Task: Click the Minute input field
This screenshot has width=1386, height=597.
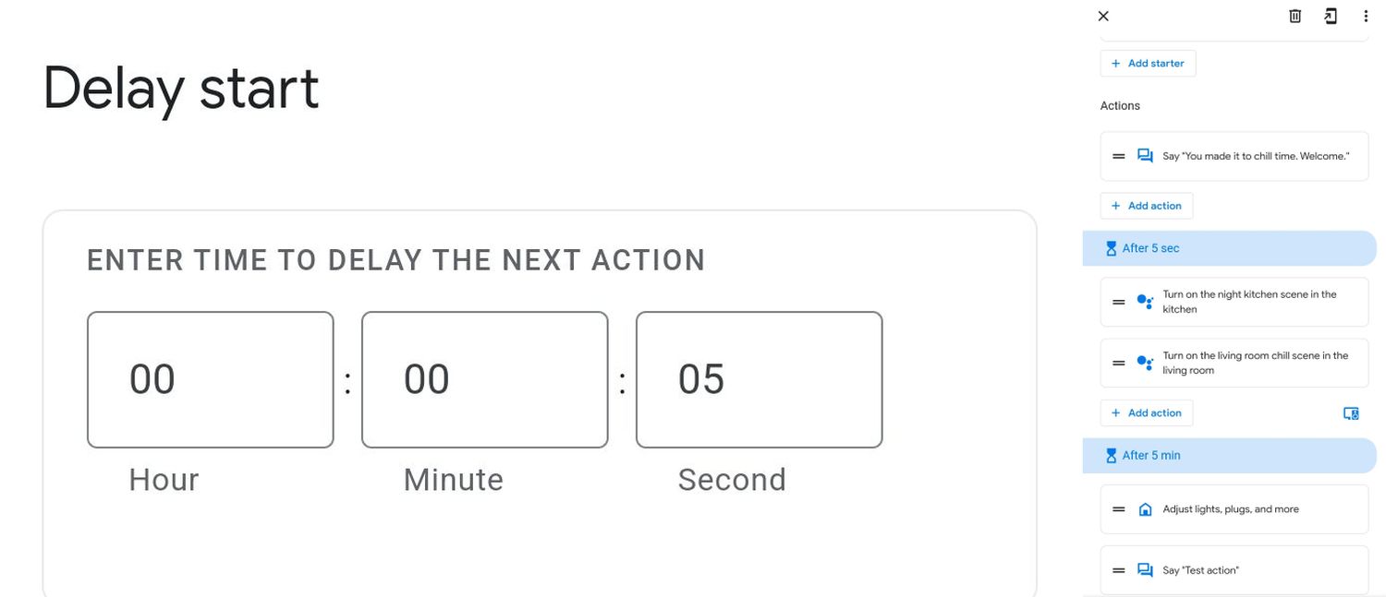Action: point(484,379)
